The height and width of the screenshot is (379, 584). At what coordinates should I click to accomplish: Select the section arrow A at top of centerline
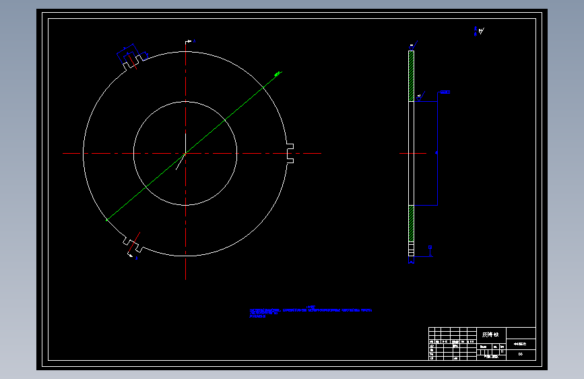point(190,41)
